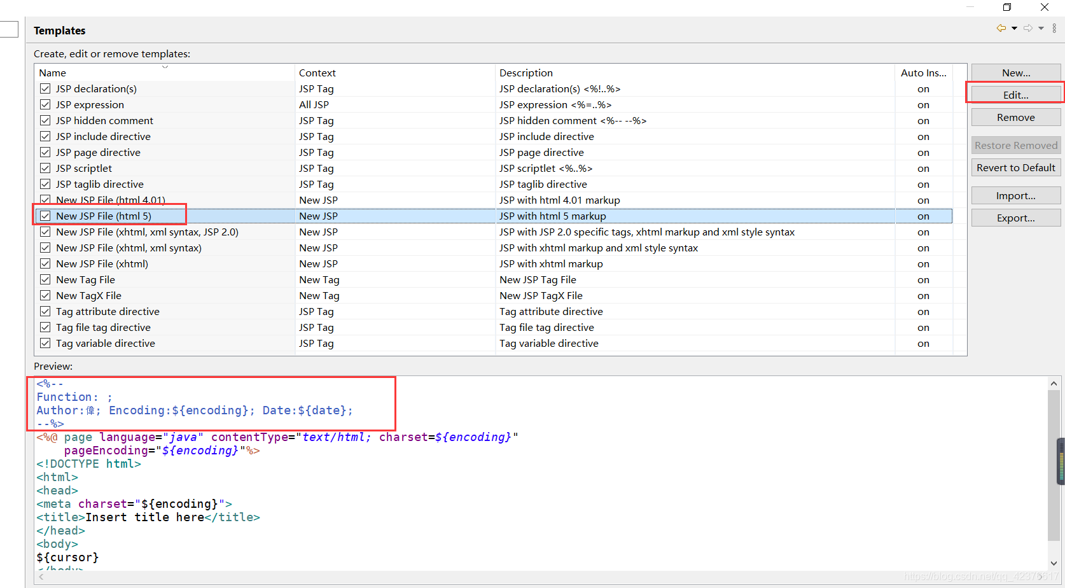Select the 'JSP with html 4.01 markup' description
Viewport: 1065px width, 588px height.
(560, 200)
